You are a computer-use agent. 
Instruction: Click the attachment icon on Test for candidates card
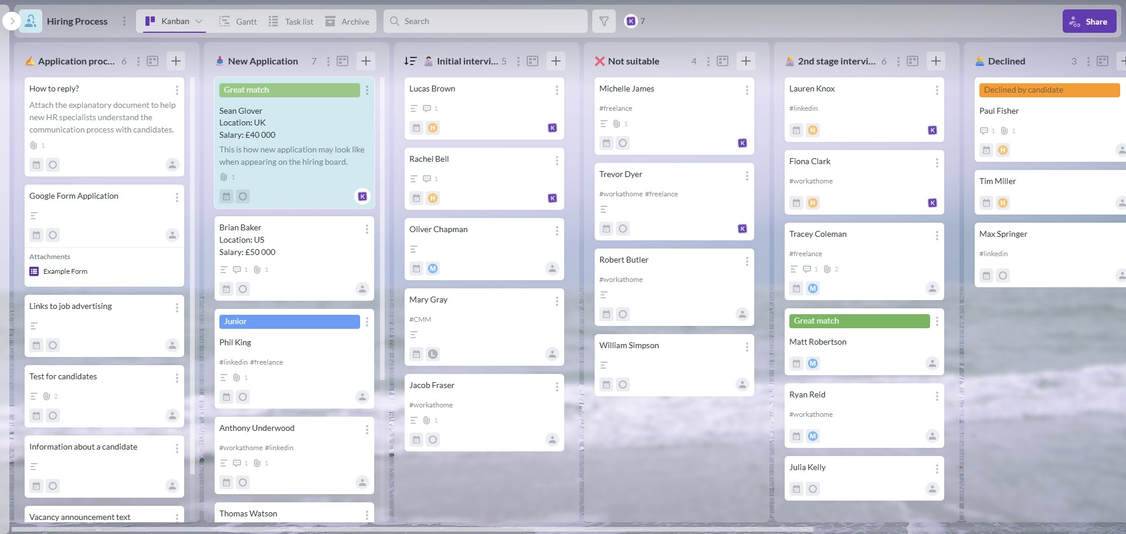[x=47, y=396]
